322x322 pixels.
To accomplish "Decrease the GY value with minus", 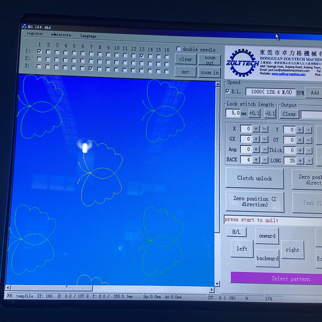I will pos(309,140).
